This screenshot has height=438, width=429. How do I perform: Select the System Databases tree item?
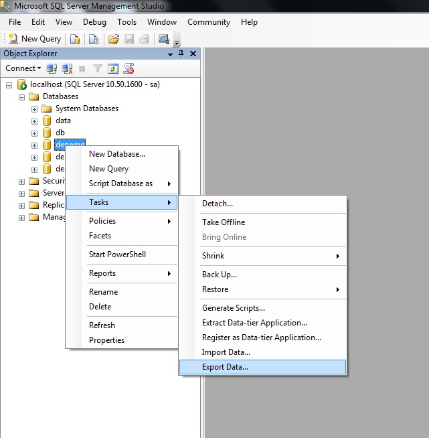tap(87, 108)
